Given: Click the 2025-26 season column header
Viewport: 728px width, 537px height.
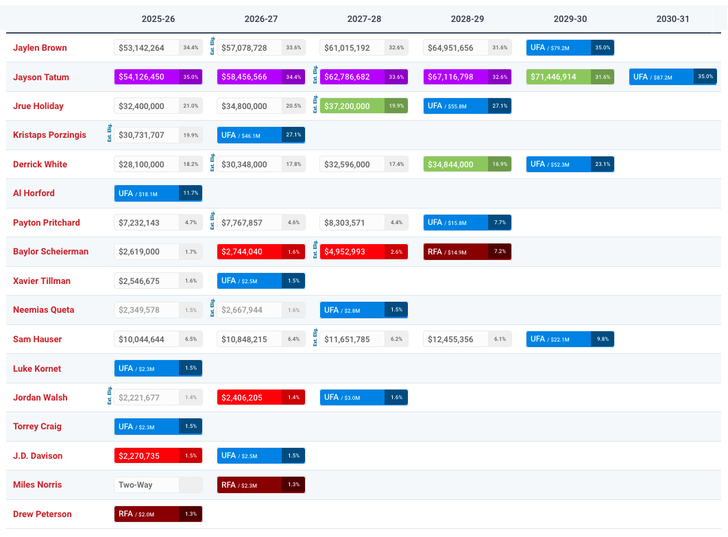Looking at the screenshot, I should pyautogui.click(x=158, y=19).
